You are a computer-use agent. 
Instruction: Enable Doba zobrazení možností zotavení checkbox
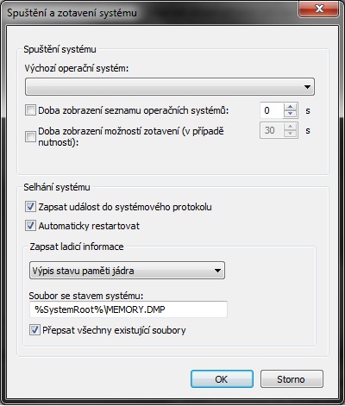click(x=30, y=136)
